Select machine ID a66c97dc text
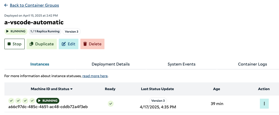This screenshot has height=115, width=279. pyautogui.click(x=48, y=107)
